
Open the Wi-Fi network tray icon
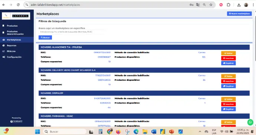point(221,132)
